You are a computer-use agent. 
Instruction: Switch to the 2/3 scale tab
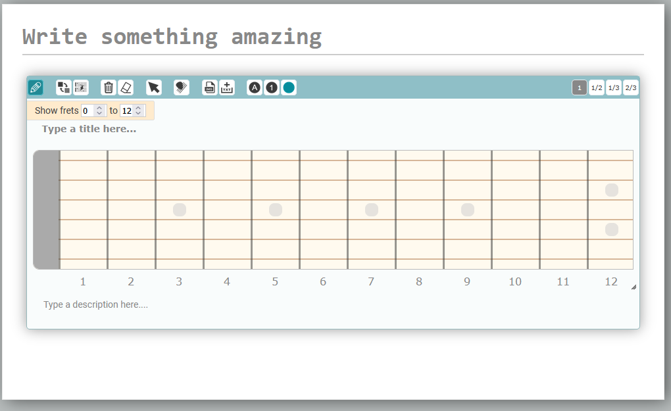pos(631,87)
